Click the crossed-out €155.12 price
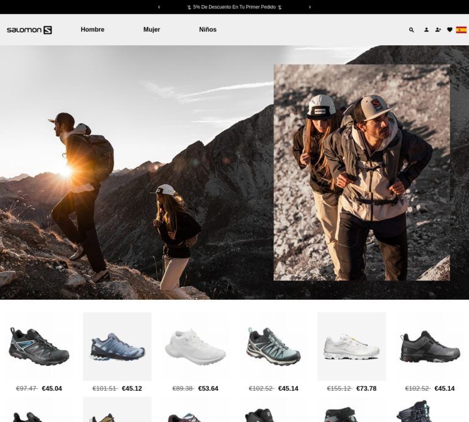The image size is (469, 422). (x=340, y=388)
